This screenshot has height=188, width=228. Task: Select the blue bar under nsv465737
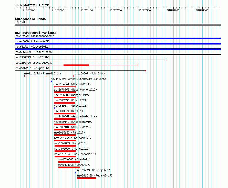(x=118, y=44)
